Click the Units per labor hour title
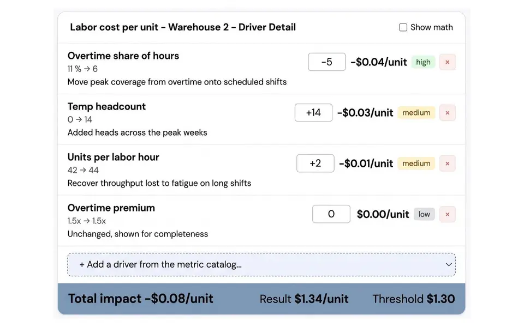Screen dimensions: 524x327 [114, 157]
